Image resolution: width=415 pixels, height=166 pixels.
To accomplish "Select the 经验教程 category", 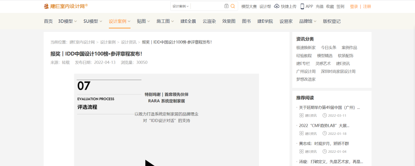I will 304,56.
